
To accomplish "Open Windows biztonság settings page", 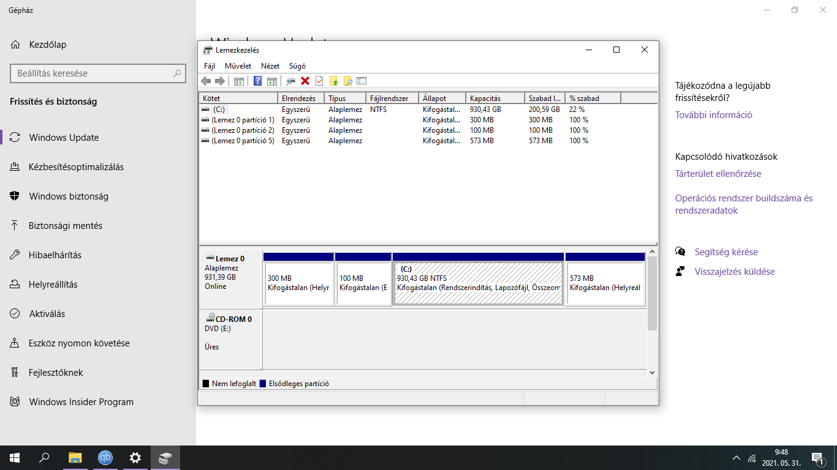I will click(x=98, y=196).
